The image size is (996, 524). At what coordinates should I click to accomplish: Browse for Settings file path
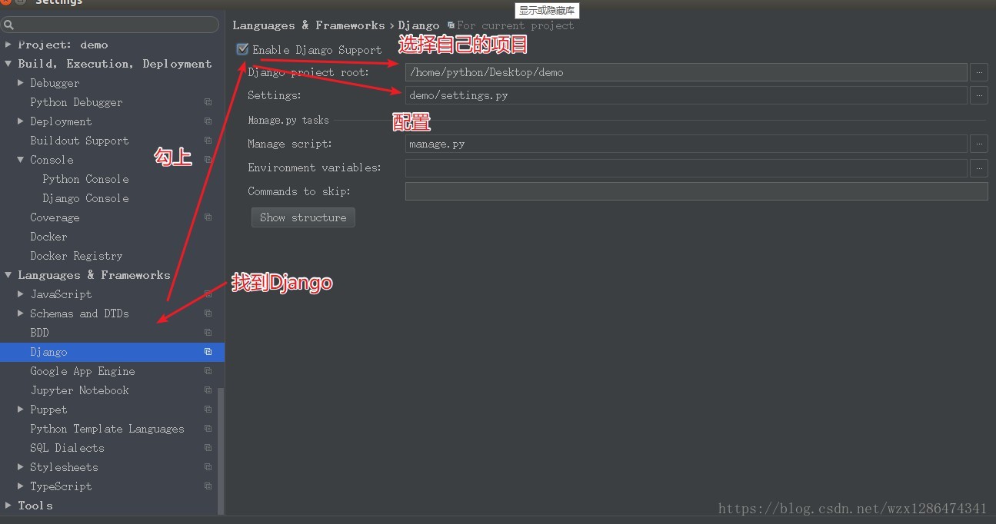coord(978,95)
